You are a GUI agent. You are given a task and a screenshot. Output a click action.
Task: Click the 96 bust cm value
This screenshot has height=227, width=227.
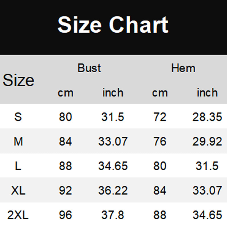(x=66, y=215)
